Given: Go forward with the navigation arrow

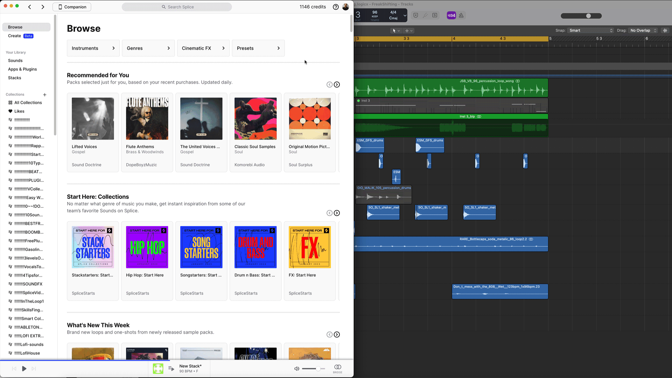Looking at the screenshot, I should click(x=43, y=7).
